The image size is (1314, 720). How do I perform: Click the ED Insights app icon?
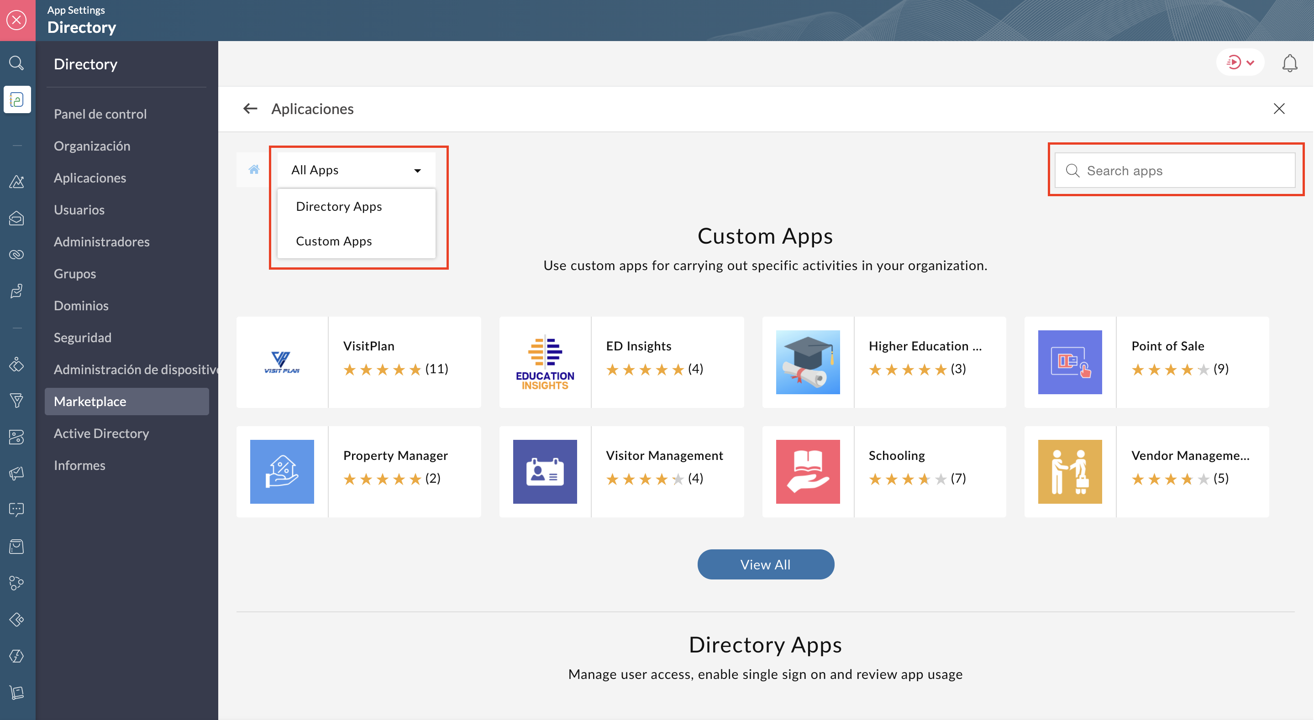click(544, 362)
